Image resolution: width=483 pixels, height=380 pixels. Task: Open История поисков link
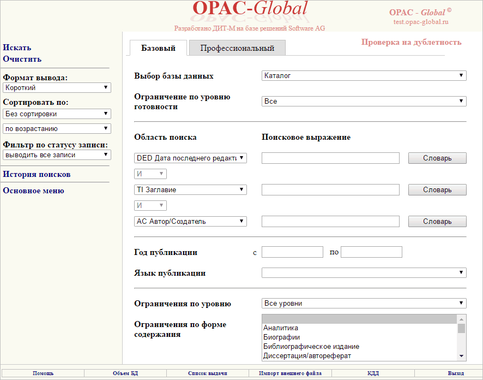(x=37, y=174)
